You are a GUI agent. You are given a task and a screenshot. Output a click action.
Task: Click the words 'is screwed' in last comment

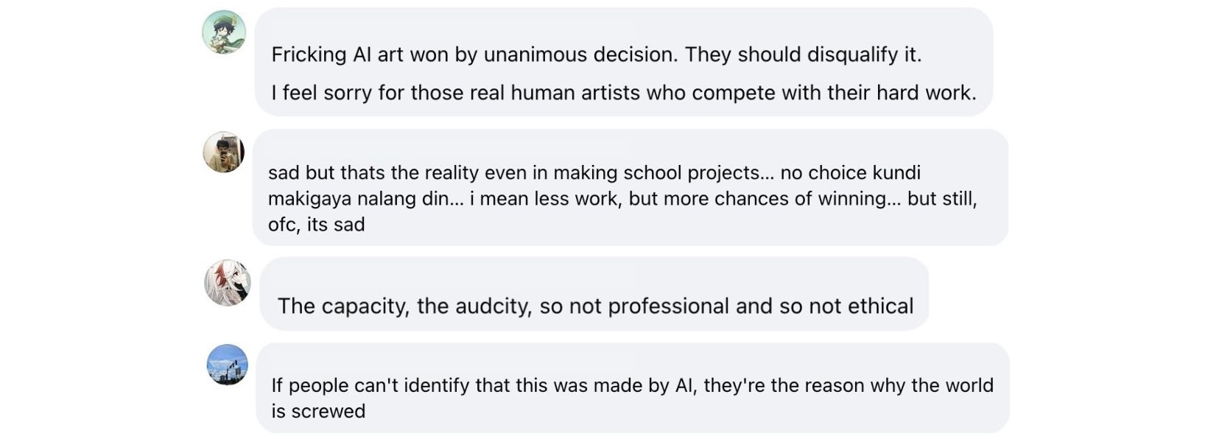[318, 411]
